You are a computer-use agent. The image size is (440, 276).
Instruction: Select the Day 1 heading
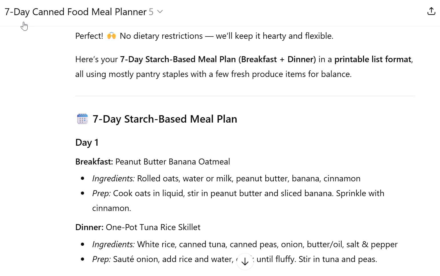(x=87, y=142)
